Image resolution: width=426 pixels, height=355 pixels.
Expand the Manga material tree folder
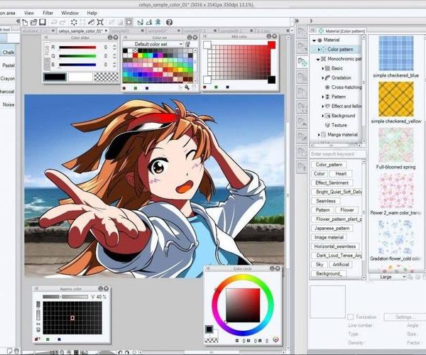319,134
